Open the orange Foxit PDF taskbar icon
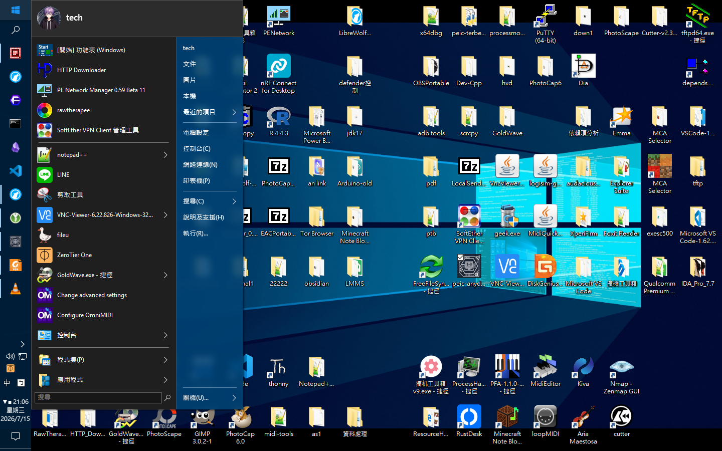Screen dimensions: 722x451 (x=16, y=265)
